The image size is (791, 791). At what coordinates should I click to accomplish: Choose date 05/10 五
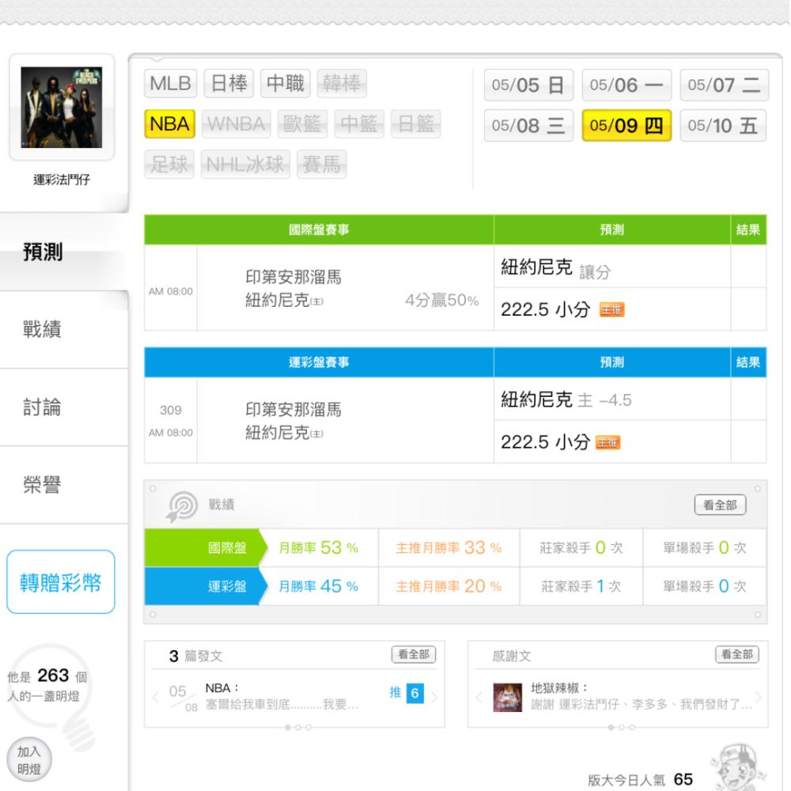tap(722, 125)
